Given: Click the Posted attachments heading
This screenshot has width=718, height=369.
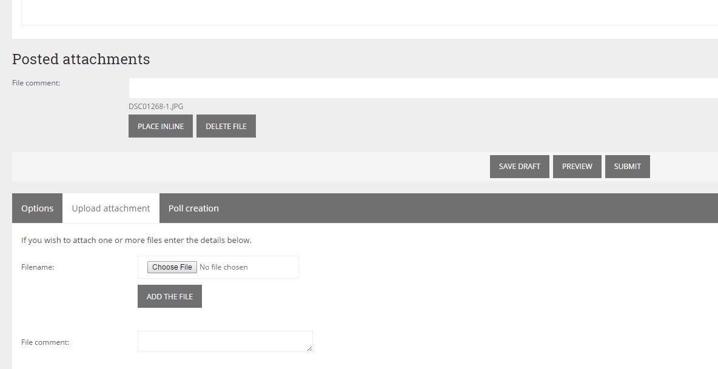Looking at the screenshot, I should coord(81,59).
